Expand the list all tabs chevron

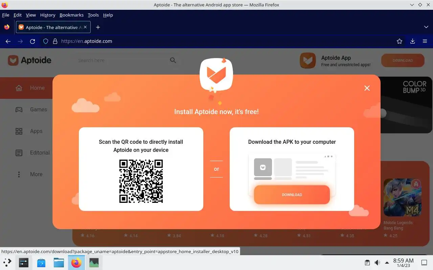tap(426, 27)
